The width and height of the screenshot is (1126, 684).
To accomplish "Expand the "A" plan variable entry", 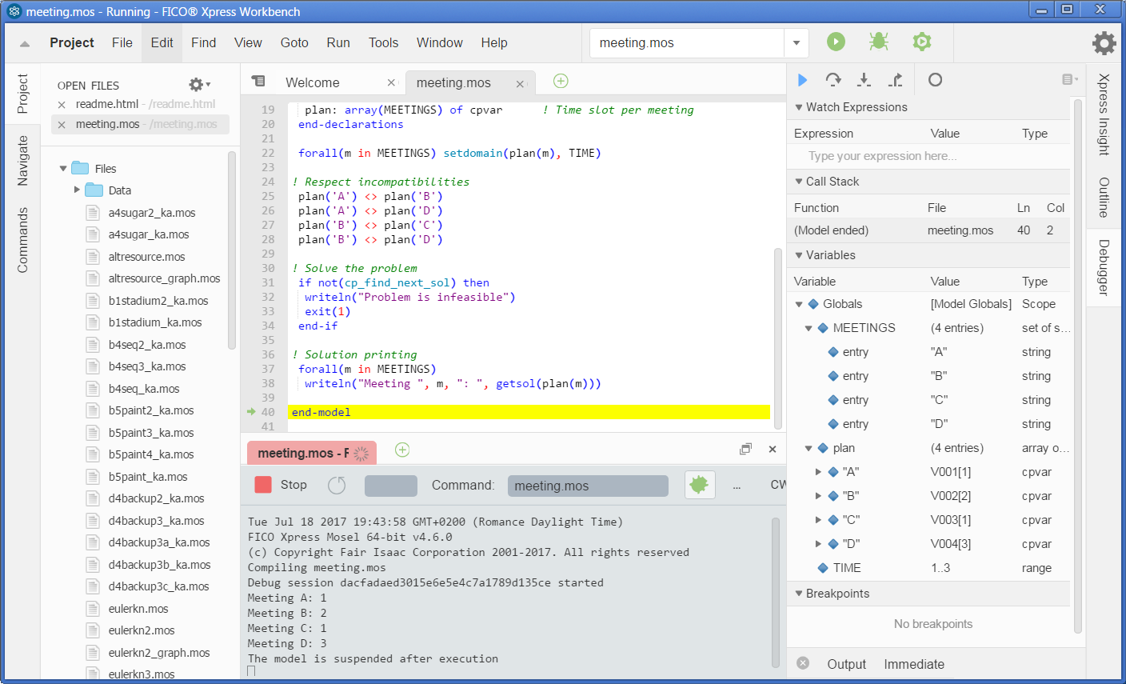I will (818, 472).
